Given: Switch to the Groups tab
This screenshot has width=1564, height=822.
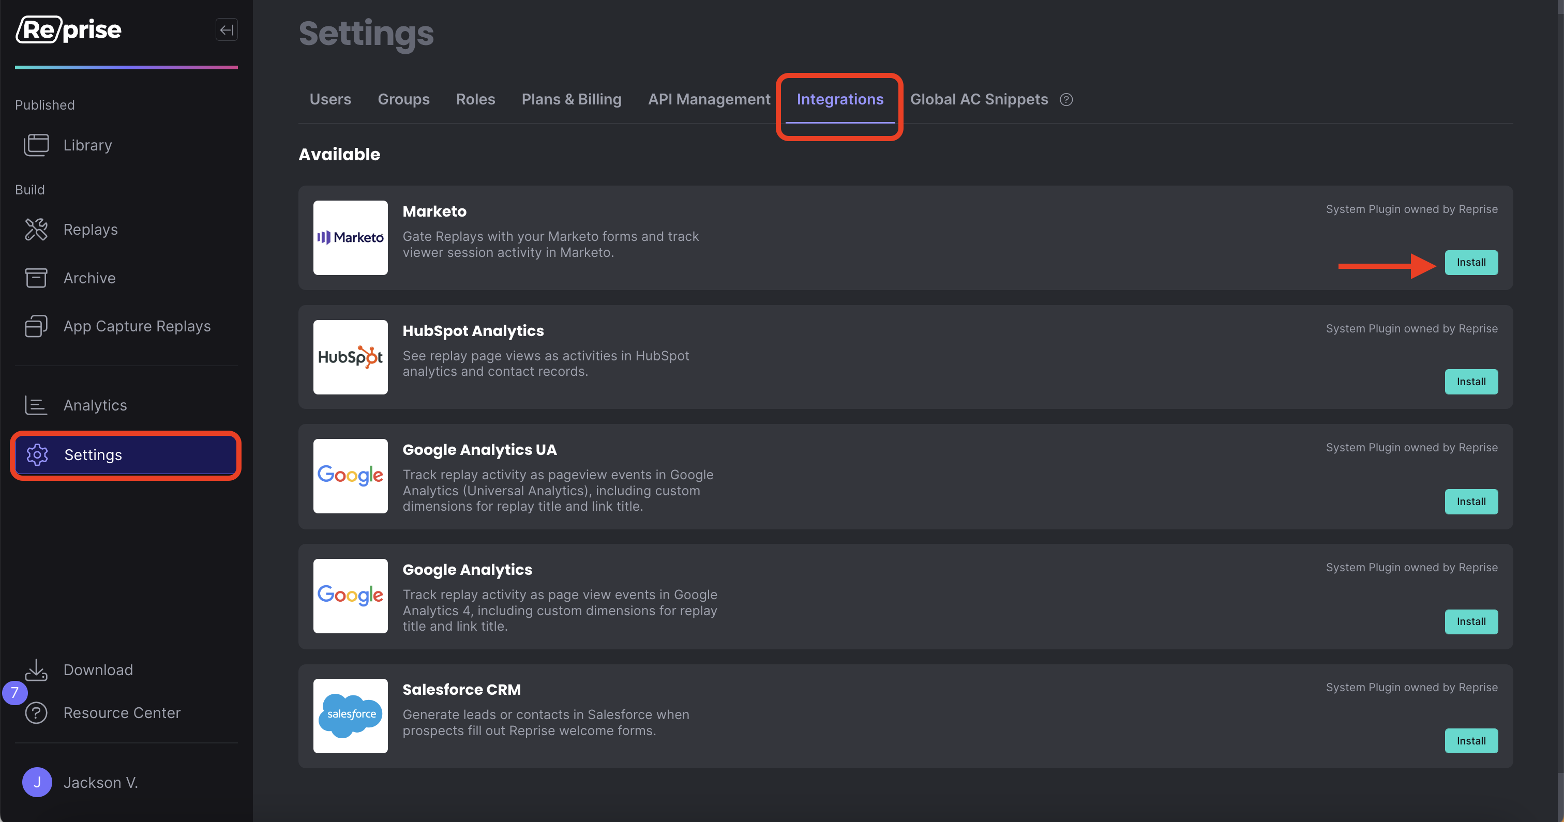Looking at the screenshot, I should point(404,100).
